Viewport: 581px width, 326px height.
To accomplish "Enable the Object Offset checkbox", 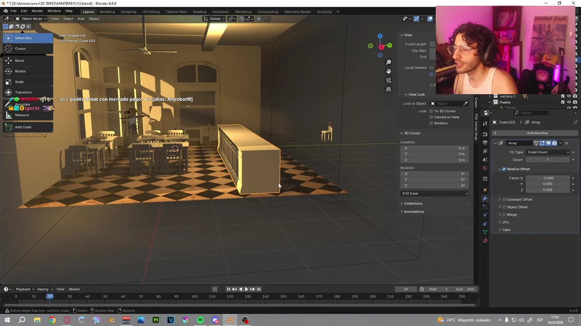I will point(504,207).
